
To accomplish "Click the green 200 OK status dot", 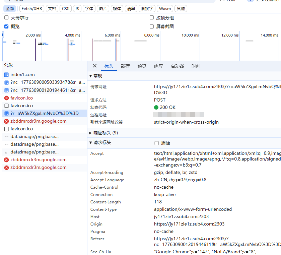I will (156, 108).
